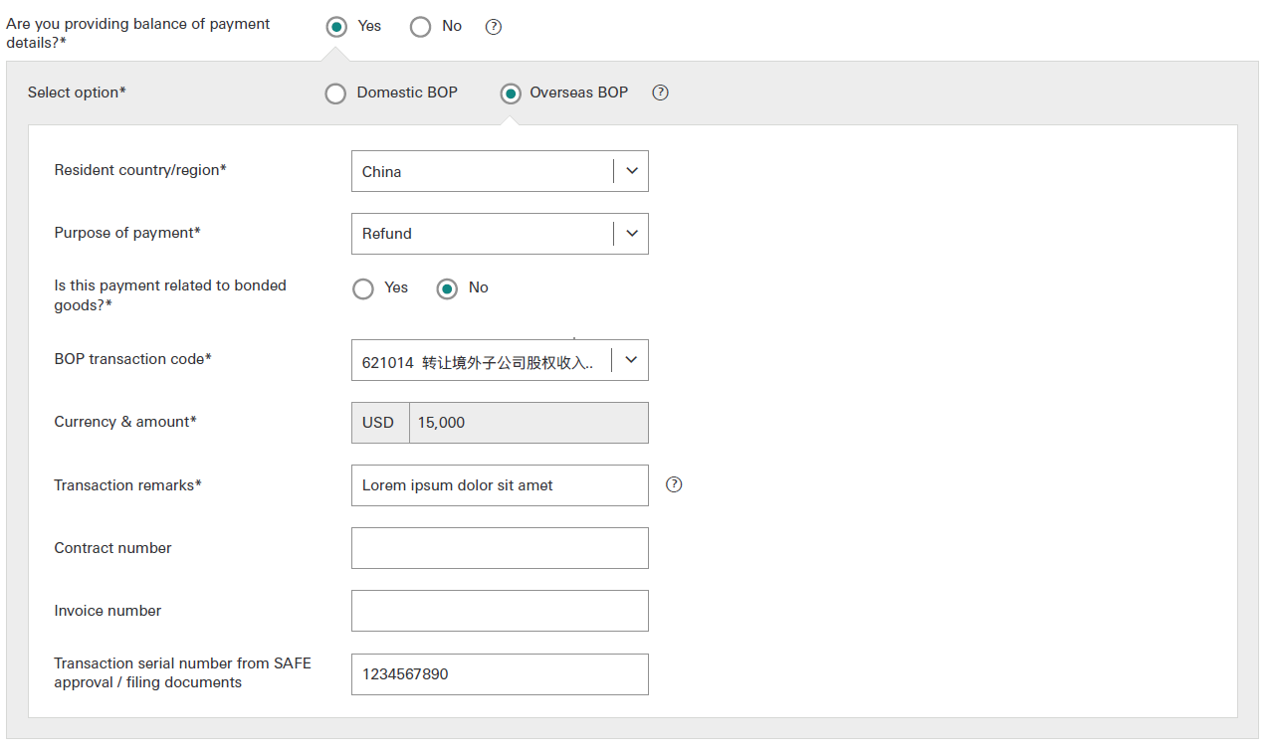Select No for bonded goods payment
Image resolution: width=1272 pixels, height=753 pixels.
pos(448,288)
